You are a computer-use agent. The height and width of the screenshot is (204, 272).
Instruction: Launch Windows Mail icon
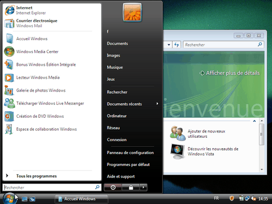point(9,23)
